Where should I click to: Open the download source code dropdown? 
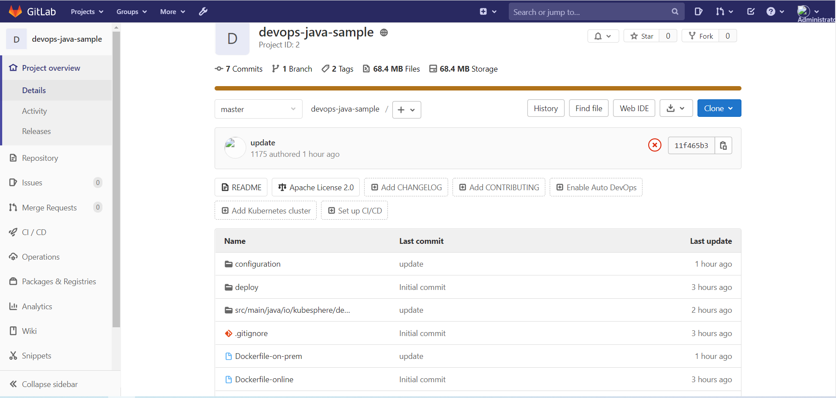click(676, 109)
